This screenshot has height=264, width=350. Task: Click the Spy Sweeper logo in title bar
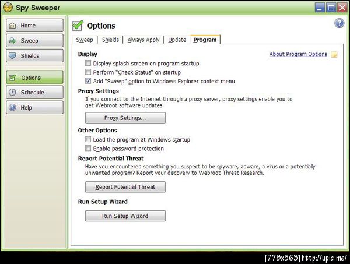pyautogui.click(x=8, y=8)
